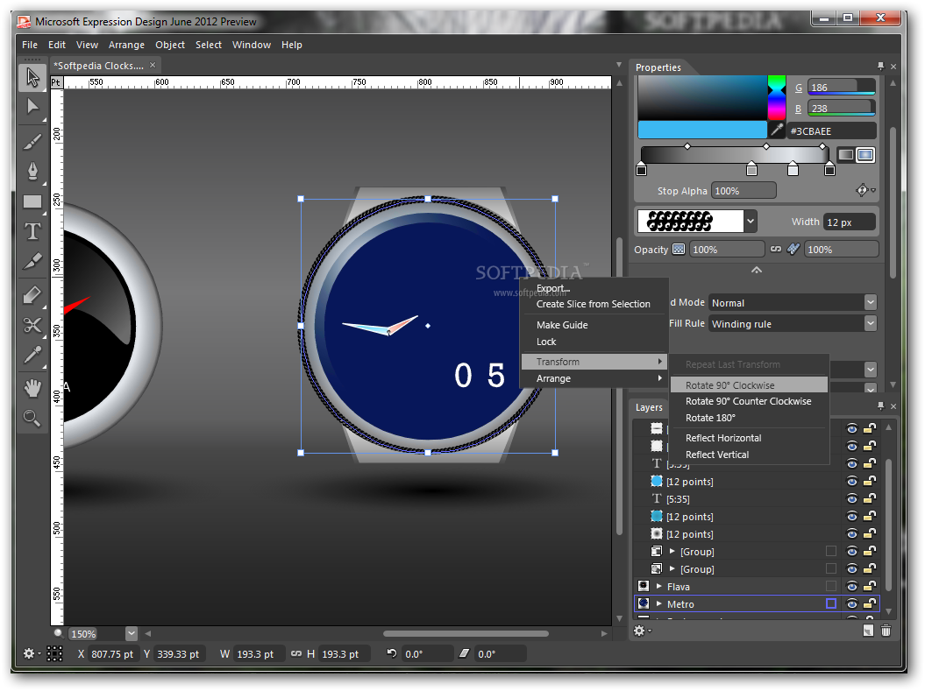The height and width of the screenshot is (691, 925).
Task: Open the Fill Rule Winding rule dropdown
Action: coord(871,323)
